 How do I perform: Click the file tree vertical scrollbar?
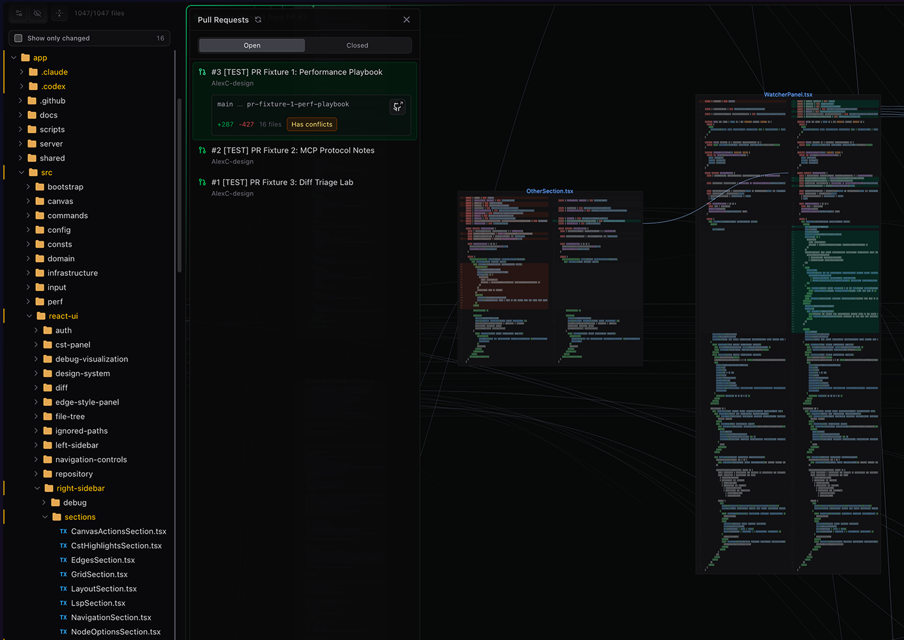tap(179, 185)
